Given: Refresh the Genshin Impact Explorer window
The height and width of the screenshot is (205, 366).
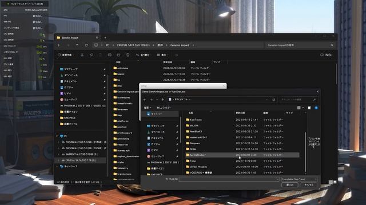Looking at the screenshot, I should pos(86,46).
